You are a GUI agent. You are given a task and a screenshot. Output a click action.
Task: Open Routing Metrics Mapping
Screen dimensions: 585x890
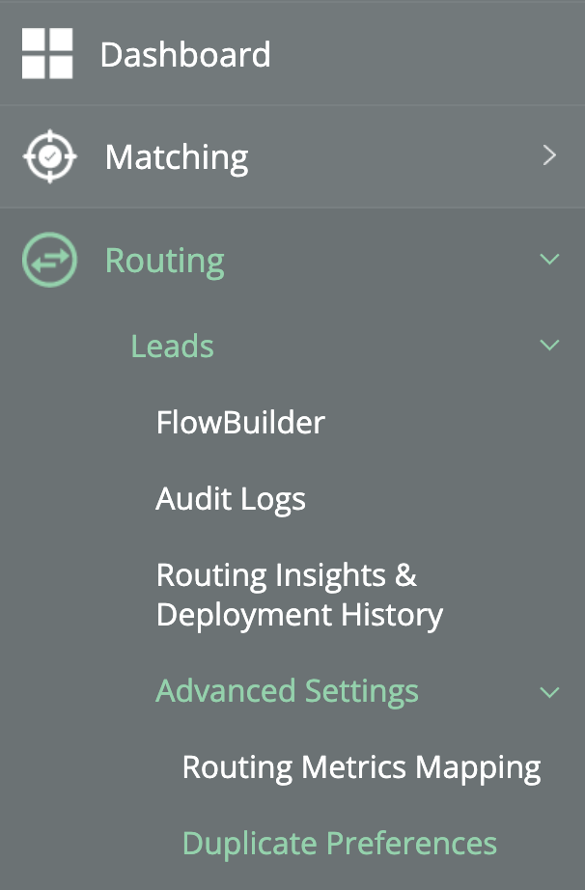pos(361,767)
